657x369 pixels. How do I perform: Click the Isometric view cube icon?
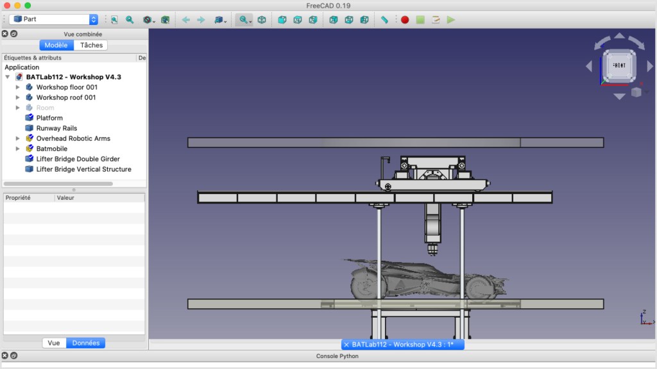click(262, 20)
